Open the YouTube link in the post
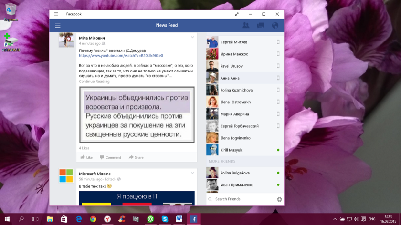 (x=121, y=55)
